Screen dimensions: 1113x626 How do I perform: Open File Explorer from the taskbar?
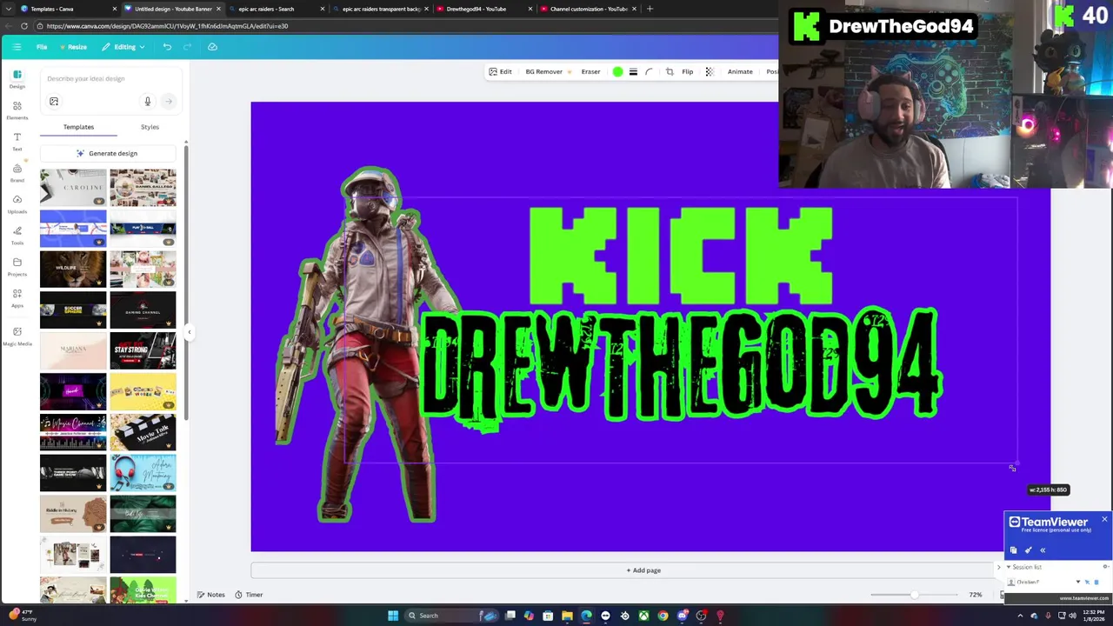(567, 616)
